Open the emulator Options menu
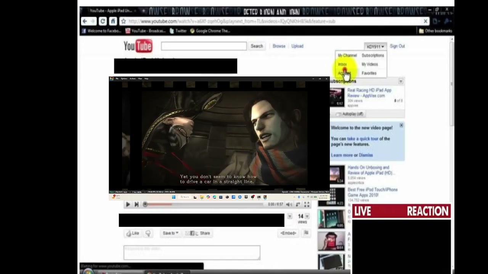This screenshot has width=488, height=274. (124, 79)
